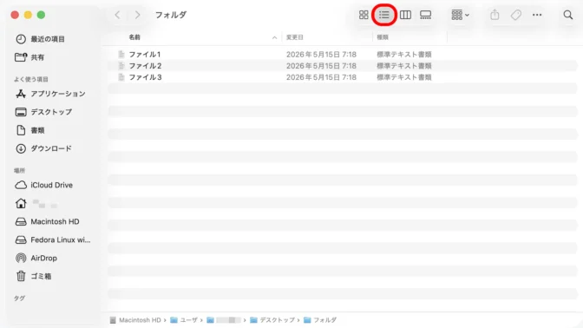Minimize the window with the yellow button
583x328 pixels.
coord(28,15)
